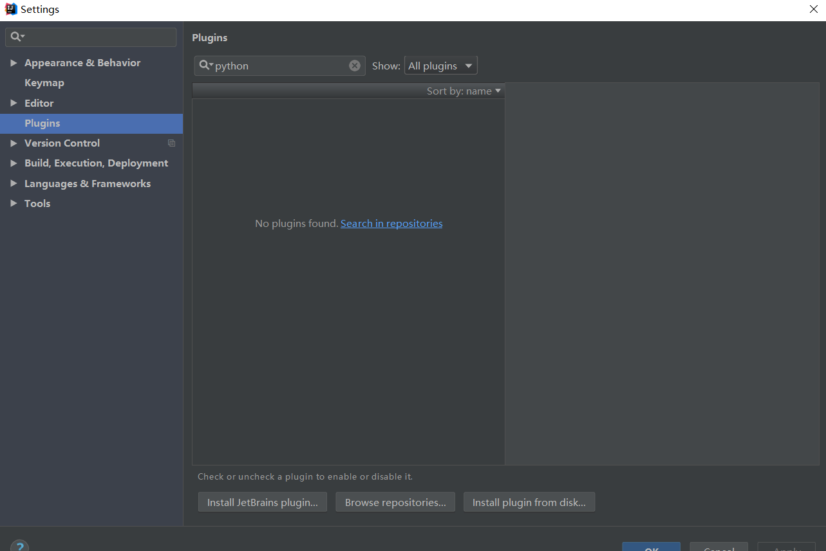Select the Keymap settings page
826x551 pixels.
(44, 82)
